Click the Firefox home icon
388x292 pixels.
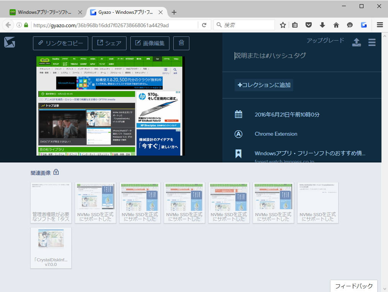pyautogui.click(x=336, y=25)
